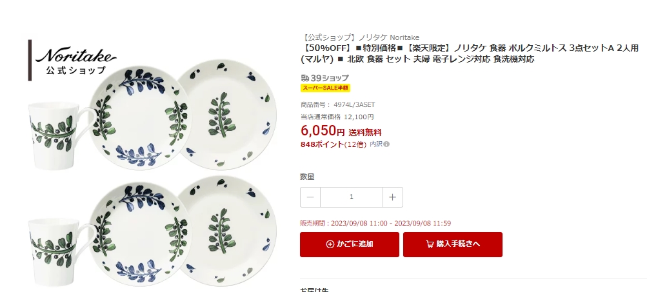The height and width of the screenshot is (292, 658).
Task: Click the quantity number input field
Action: click(x=352, y=197)
